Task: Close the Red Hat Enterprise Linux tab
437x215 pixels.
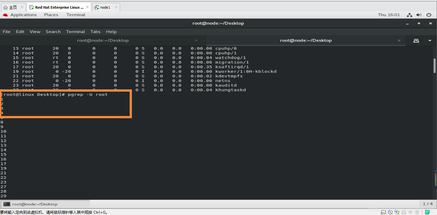Action: tap(87, 7)
